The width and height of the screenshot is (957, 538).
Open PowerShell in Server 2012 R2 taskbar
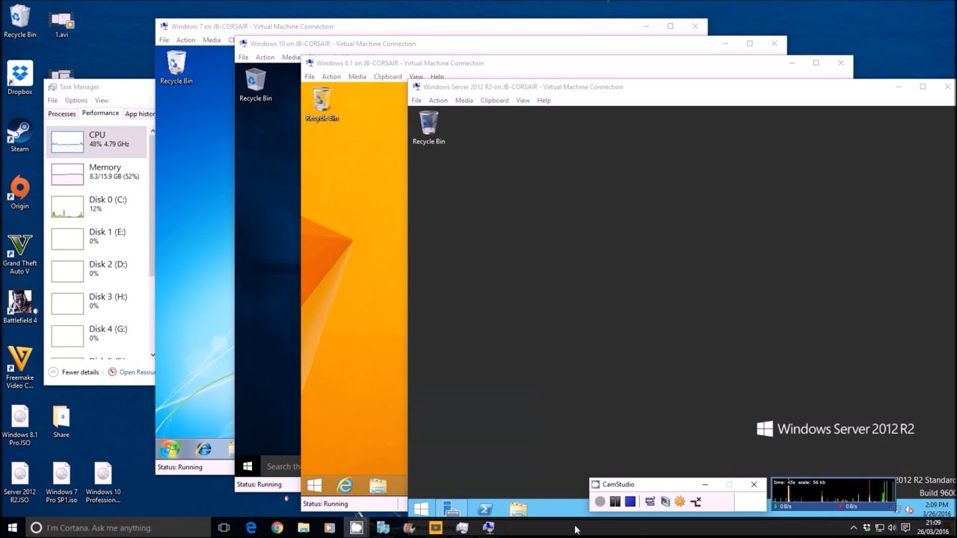click(x=484, y=509)
